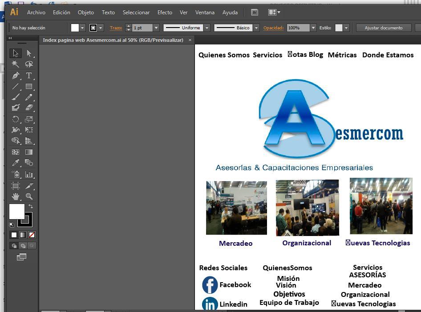Image resolution: width=421 pixels, height=312 pixels.
Task: Pick the Pencil tool
Action: pos(29,97)
